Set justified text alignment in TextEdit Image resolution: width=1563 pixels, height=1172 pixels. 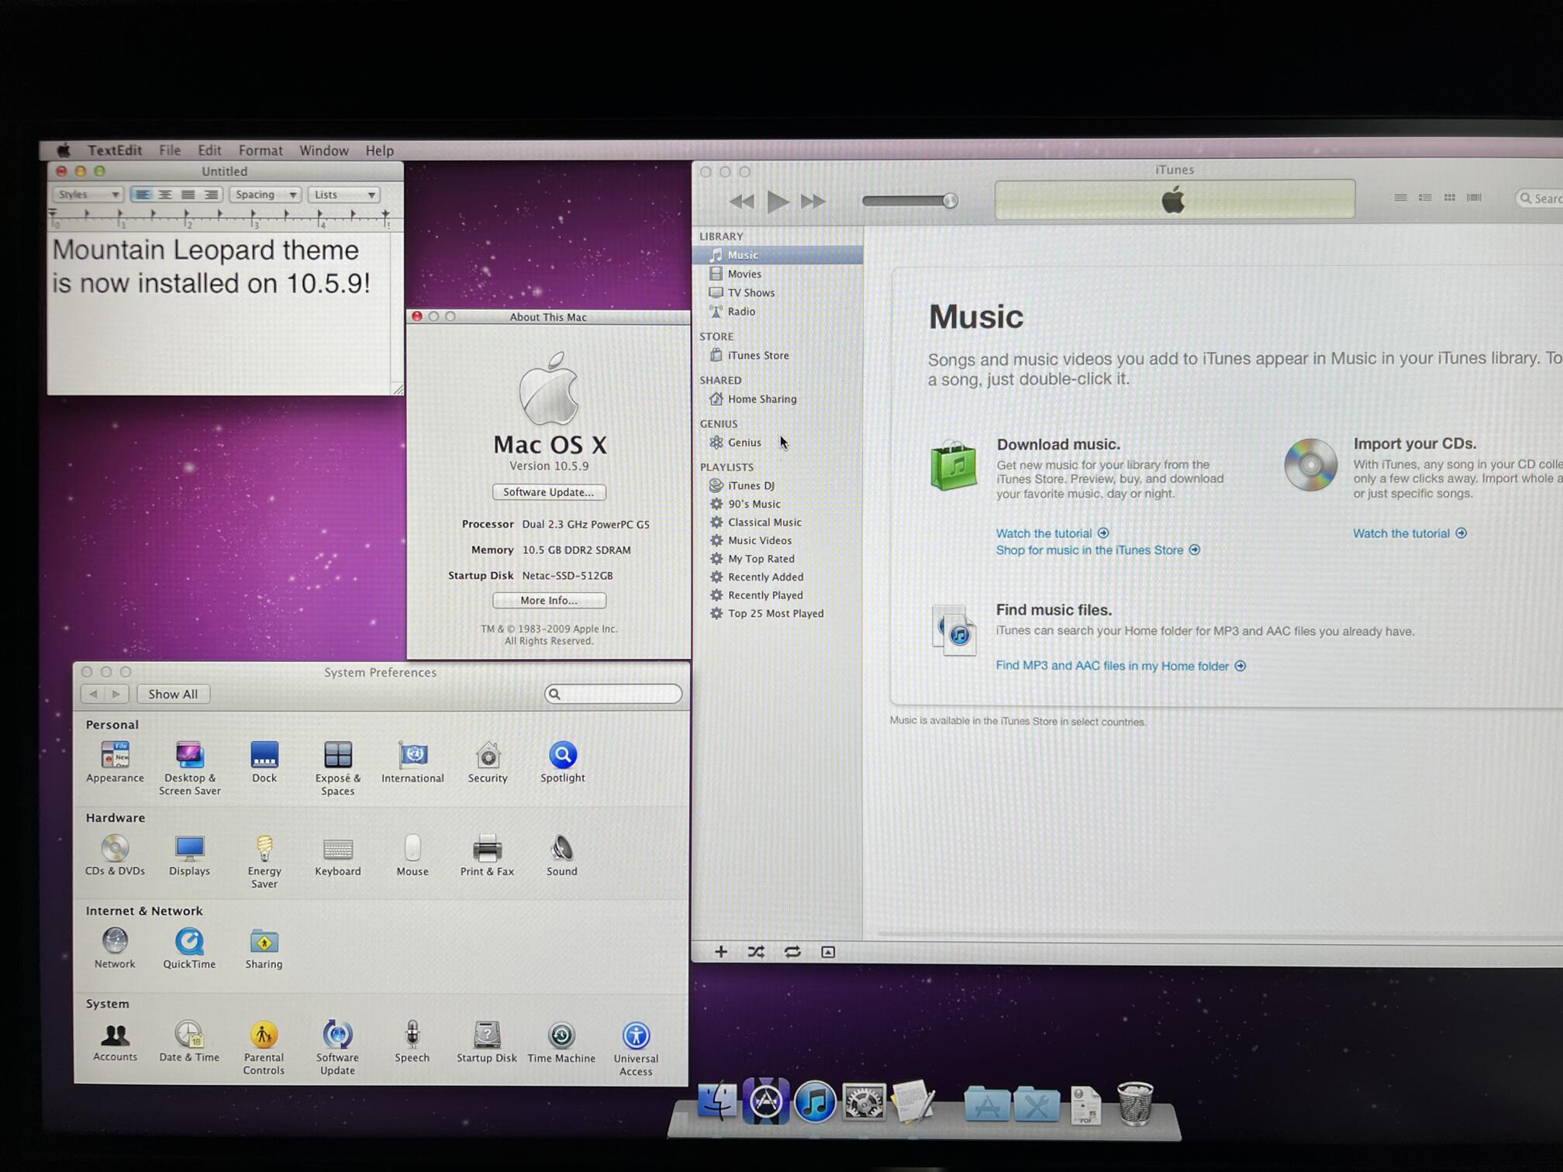188,195
